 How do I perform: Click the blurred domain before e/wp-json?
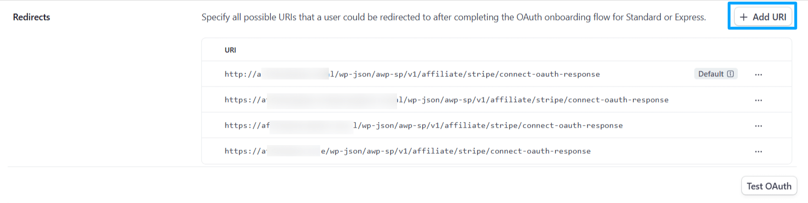coord(294,151)
